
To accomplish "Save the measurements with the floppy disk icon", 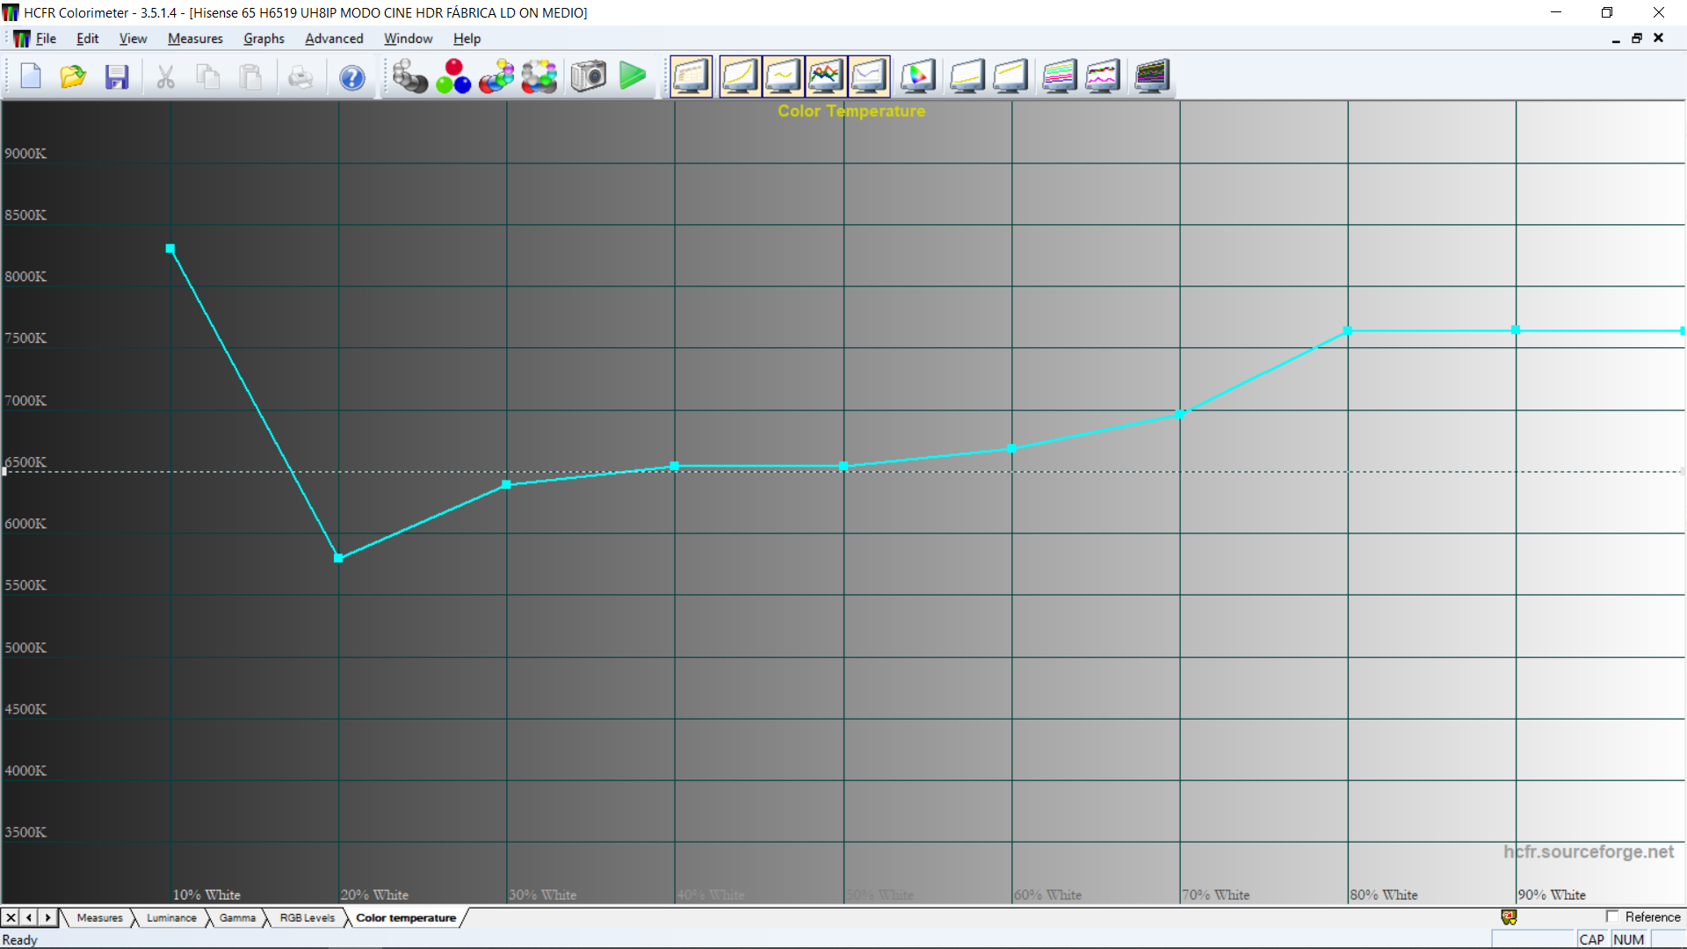I will 116,76.
